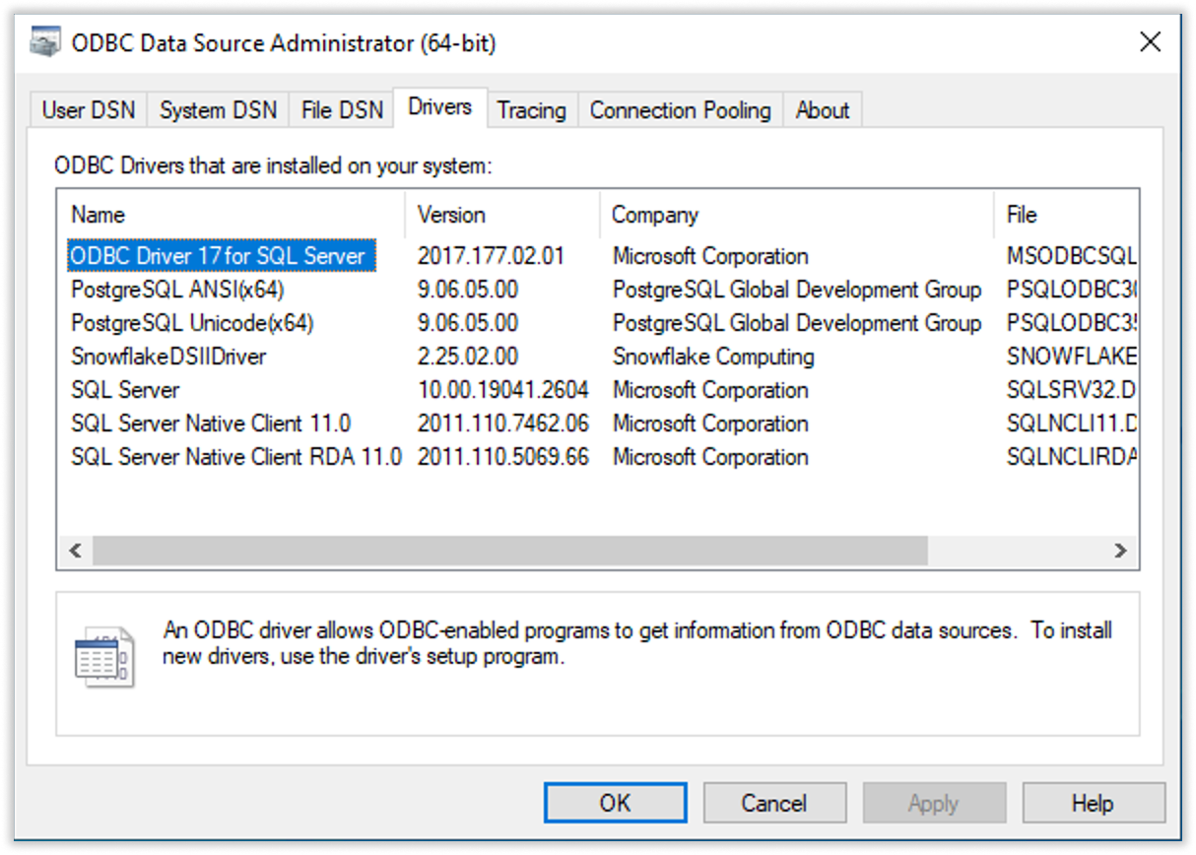The image size is (1196, 855).
Task: Sort by the Company column header
Action: point(797,215)
